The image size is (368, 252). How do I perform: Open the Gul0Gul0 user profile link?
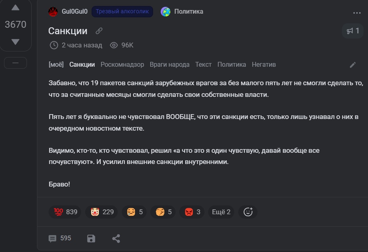75,12
